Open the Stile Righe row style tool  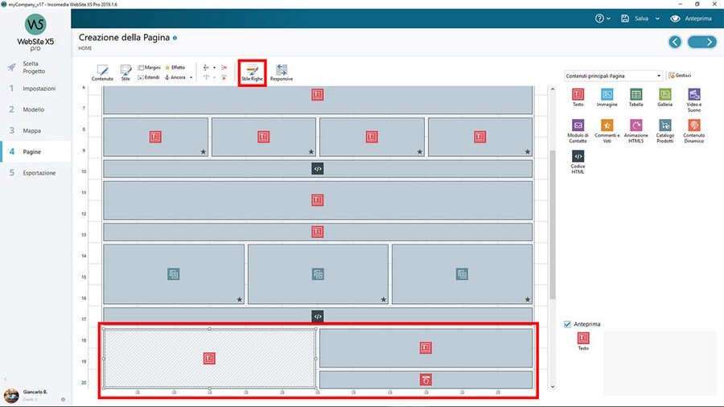coord(252,72)
